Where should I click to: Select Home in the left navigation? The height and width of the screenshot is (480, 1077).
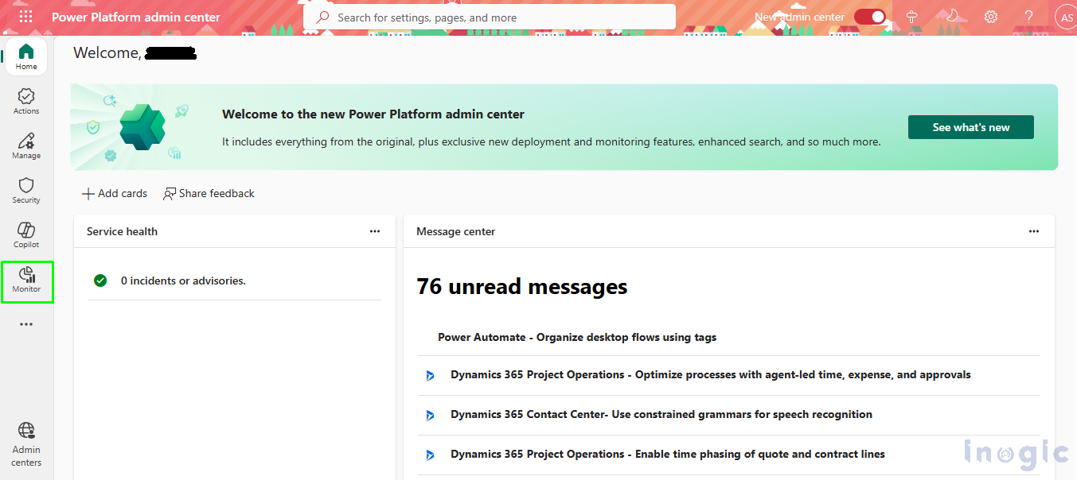pyautogui.click(x=25, y=56)
